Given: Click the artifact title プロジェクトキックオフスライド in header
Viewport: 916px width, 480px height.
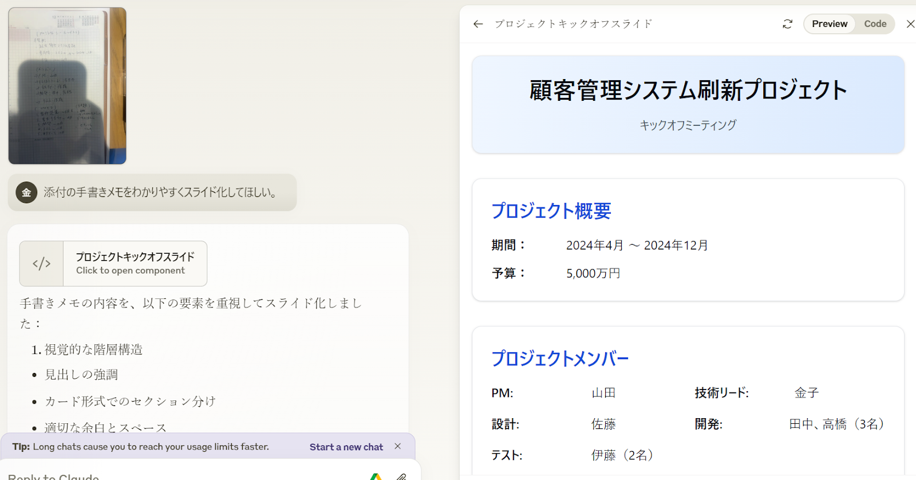Looking at the screenshot, I should (x=573, y=24).
